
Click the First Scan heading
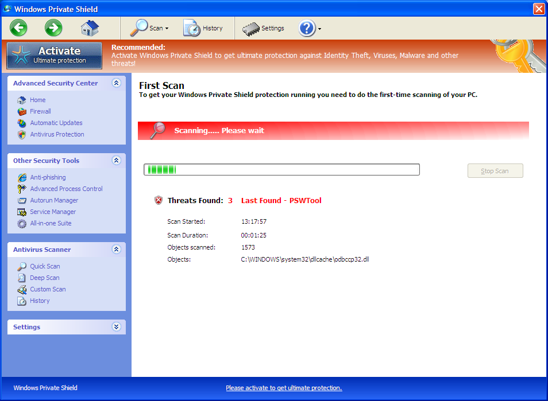161,85
